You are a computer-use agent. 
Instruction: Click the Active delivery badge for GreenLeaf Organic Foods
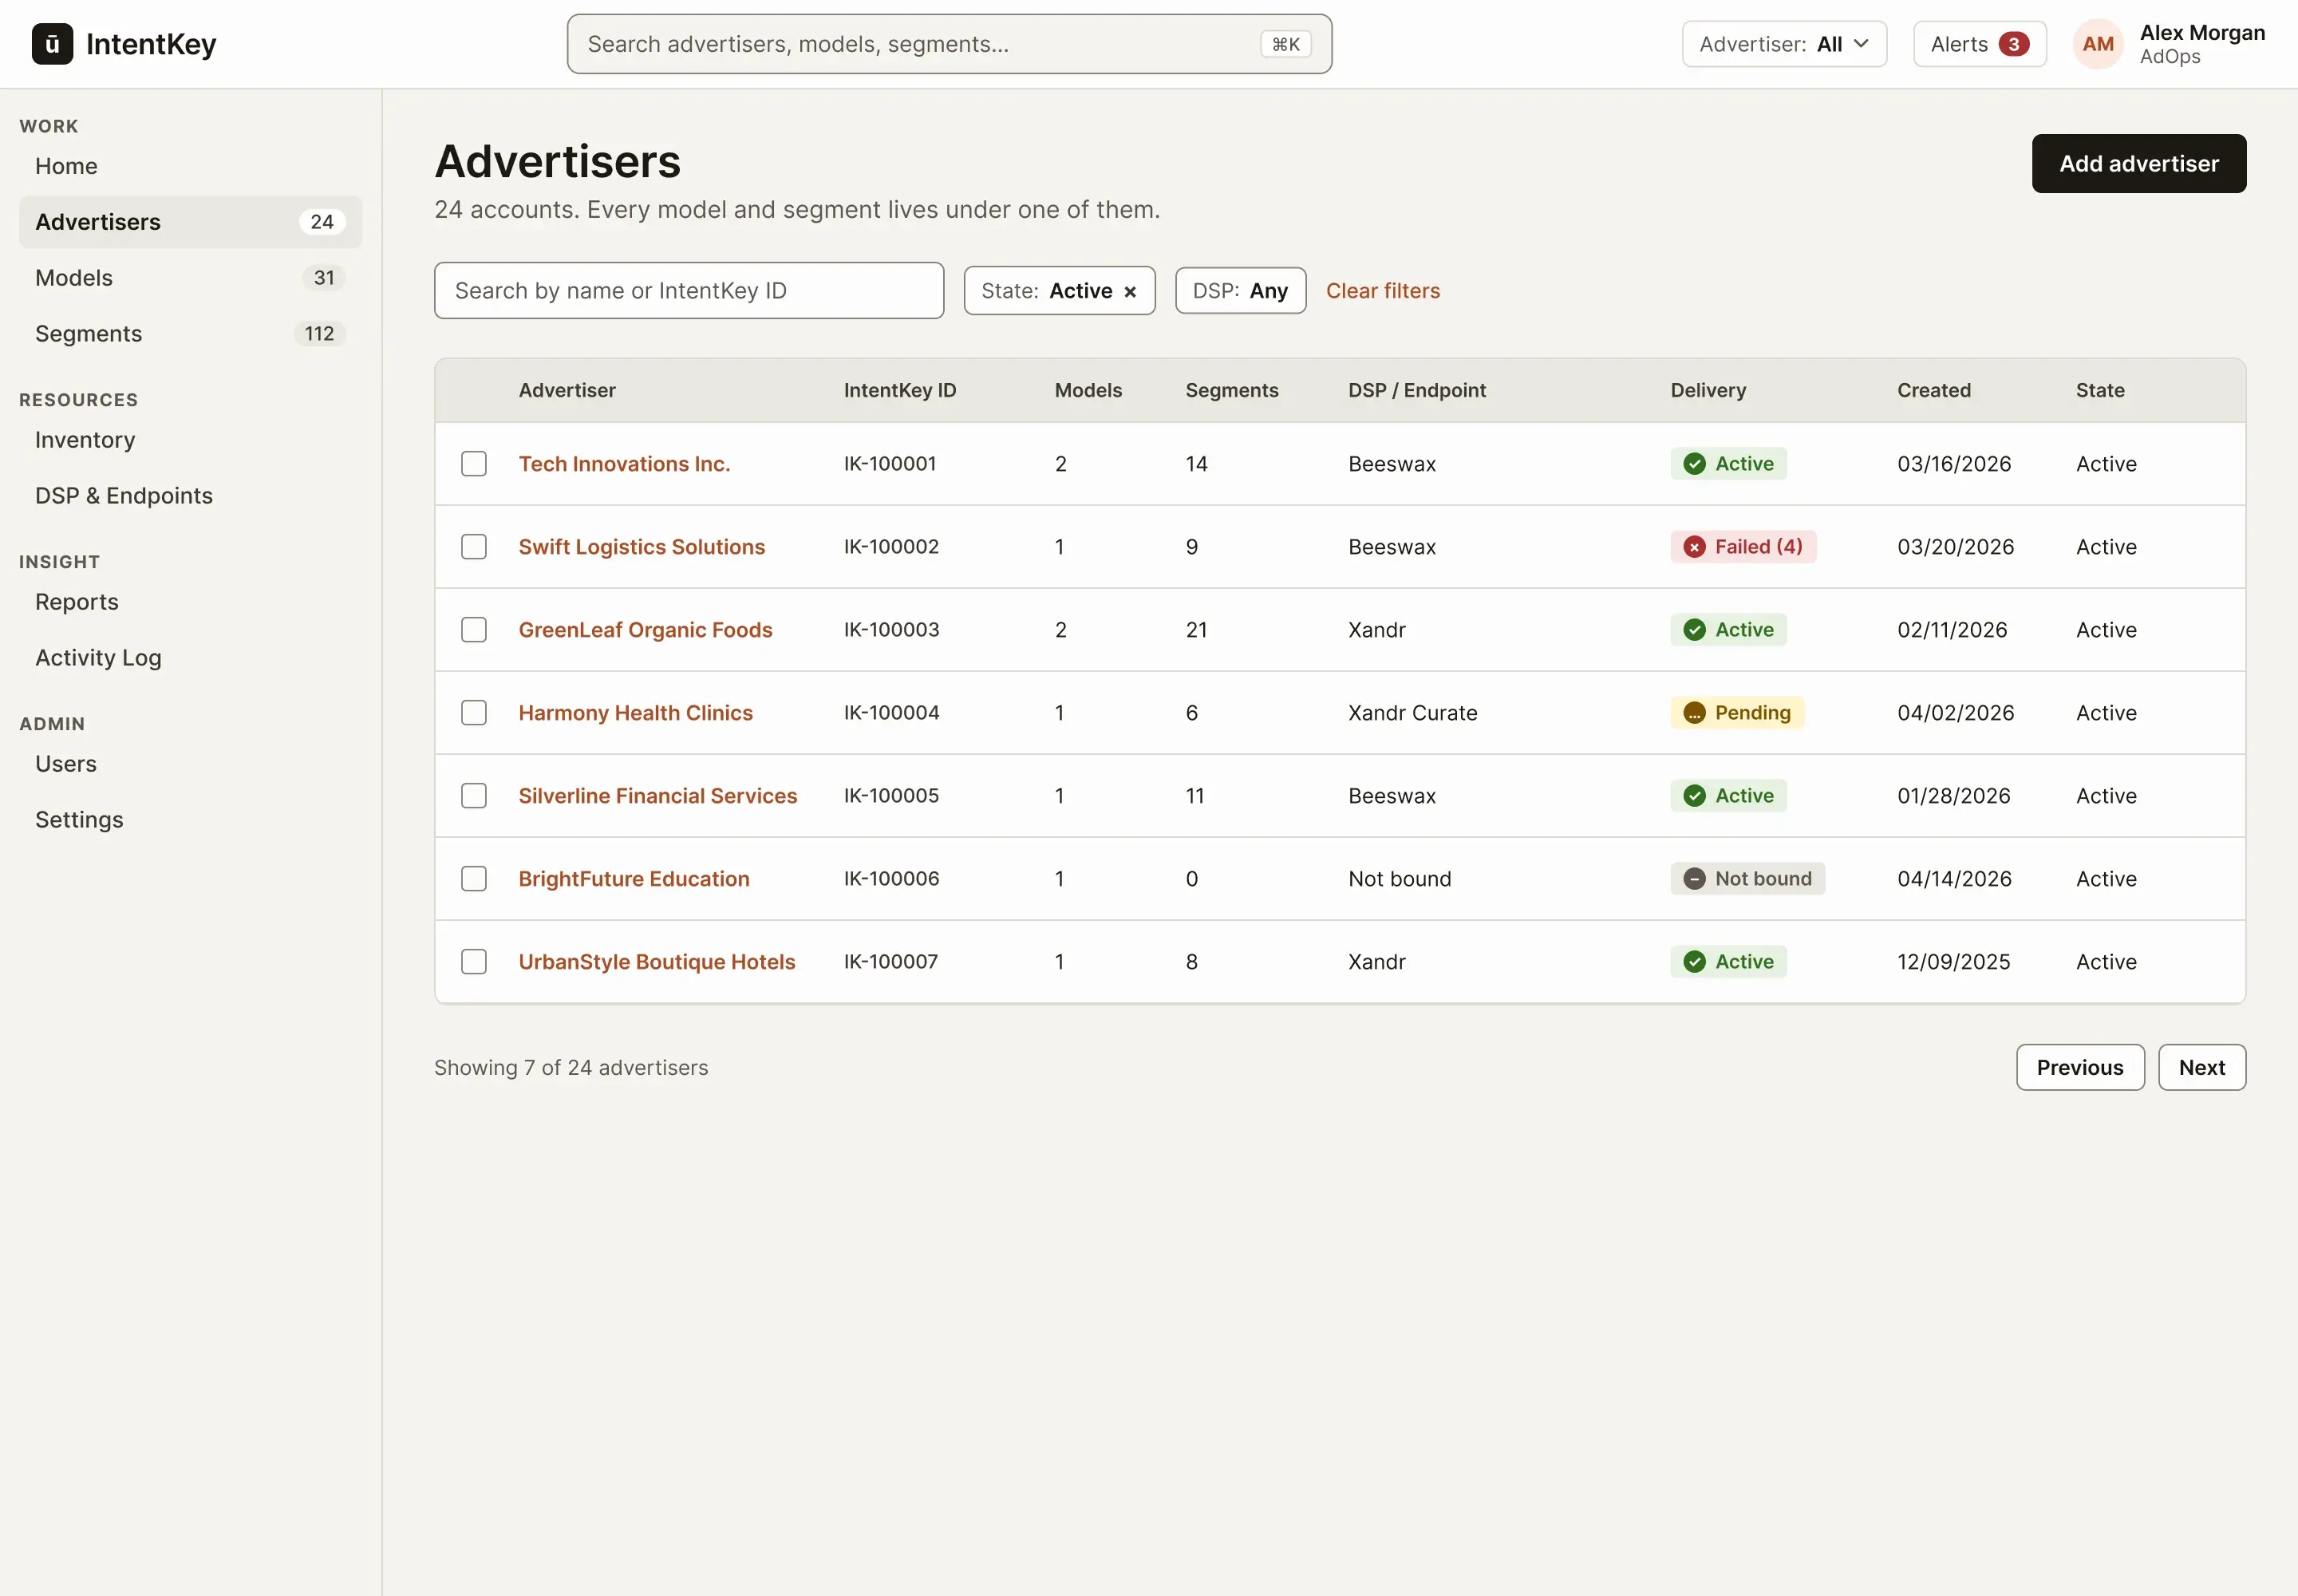point(1728,630)
